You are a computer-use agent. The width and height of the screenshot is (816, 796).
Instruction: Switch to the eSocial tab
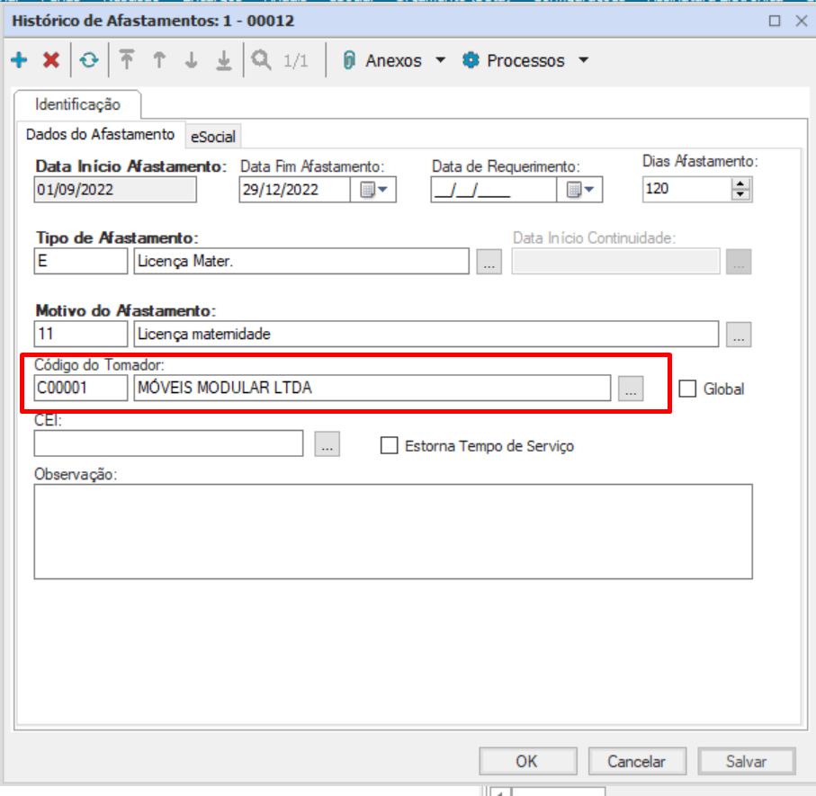click(213, 137)
